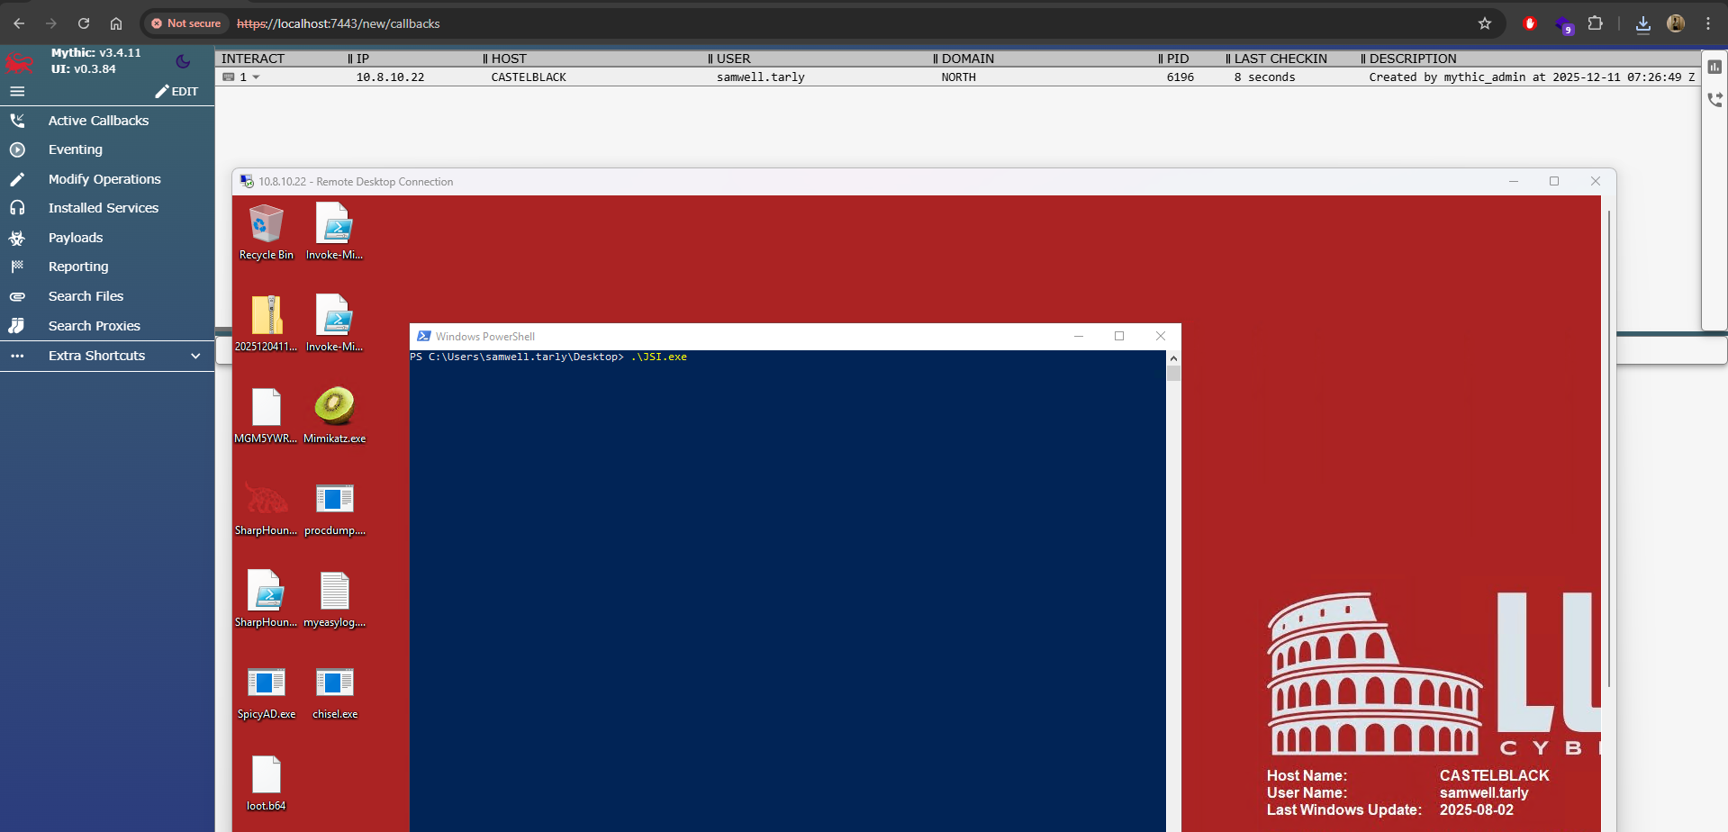The height and width of the screenshot is (832, 1728).
Task: Click the PowerShell window vertical scrollbar
Action: click(x=1173, y=540)
